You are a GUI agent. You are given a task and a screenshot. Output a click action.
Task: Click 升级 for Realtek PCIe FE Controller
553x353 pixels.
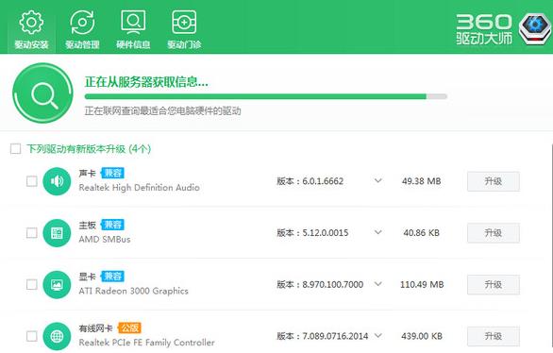(x=493, y=336)
